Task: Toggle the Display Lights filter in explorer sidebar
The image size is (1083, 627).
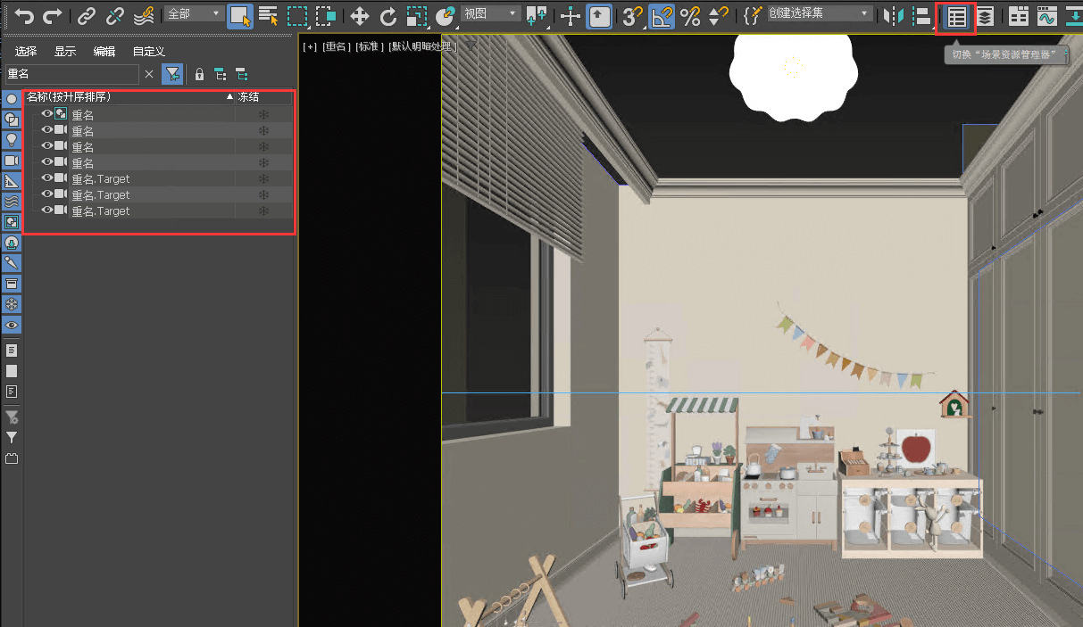Action: pos(12,140)
